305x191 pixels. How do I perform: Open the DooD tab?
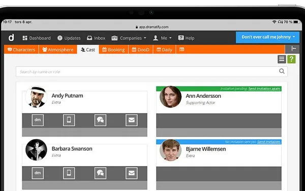coord(141,49)
